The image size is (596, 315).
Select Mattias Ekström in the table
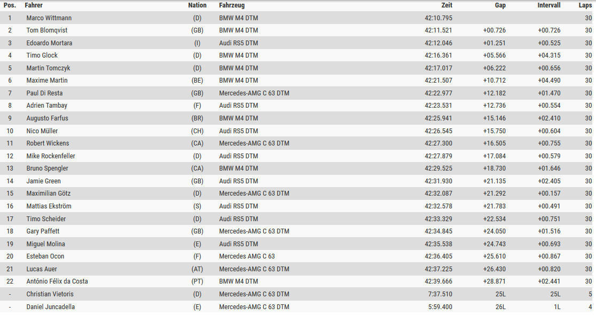[49, 206]
